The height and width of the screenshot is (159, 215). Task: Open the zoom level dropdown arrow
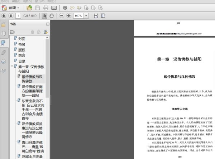pyautogui.click(x=86, y=16)
